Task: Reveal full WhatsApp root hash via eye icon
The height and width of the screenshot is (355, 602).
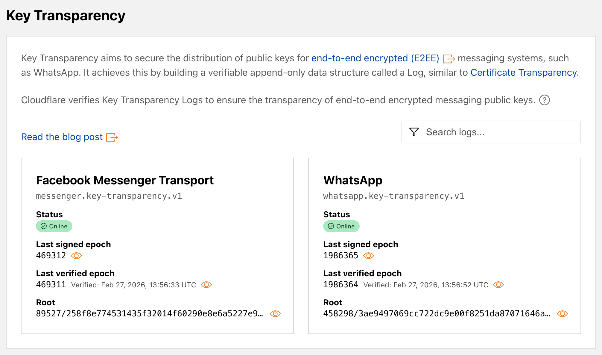Action: 562,314
